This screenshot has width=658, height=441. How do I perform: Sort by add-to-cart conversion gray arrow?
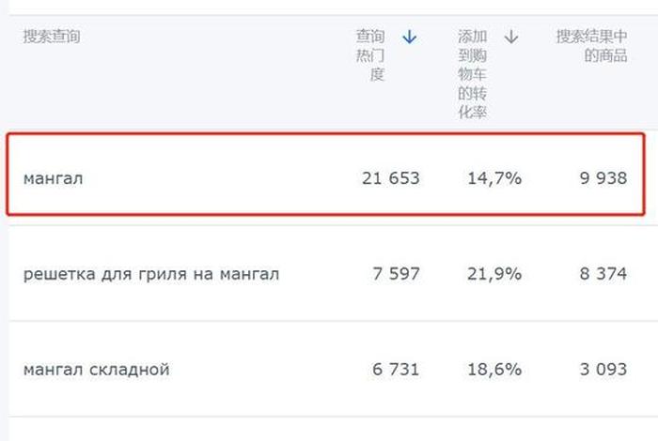[x=510, y=38]
